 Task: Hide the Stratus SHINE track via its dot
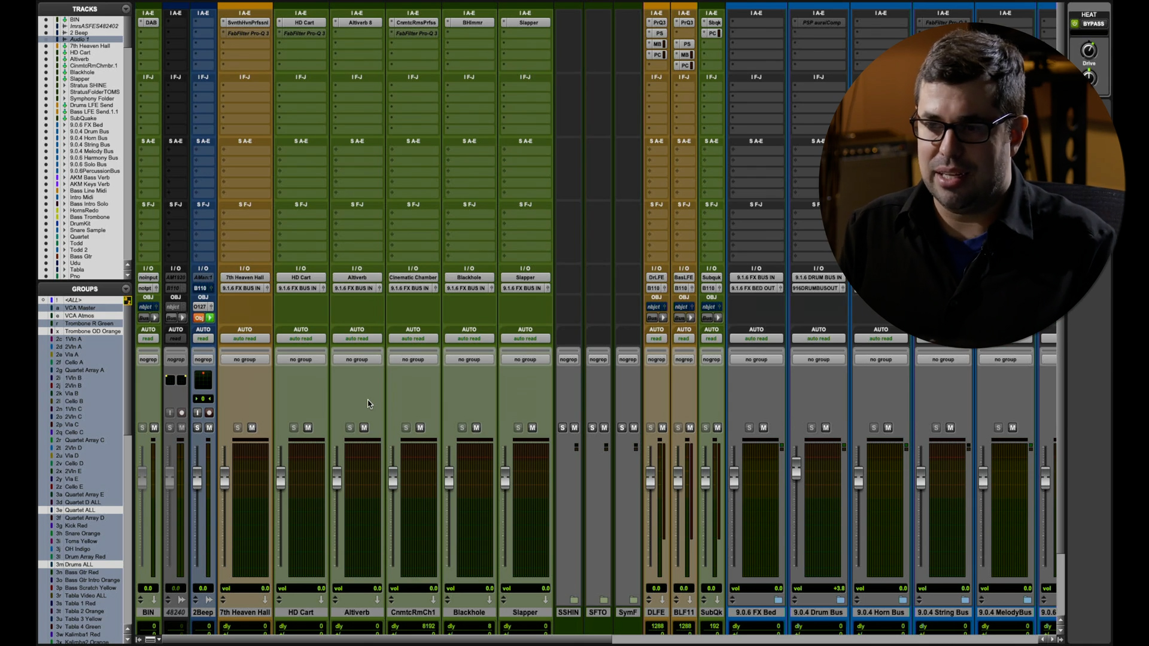click(x=45, y=86)
